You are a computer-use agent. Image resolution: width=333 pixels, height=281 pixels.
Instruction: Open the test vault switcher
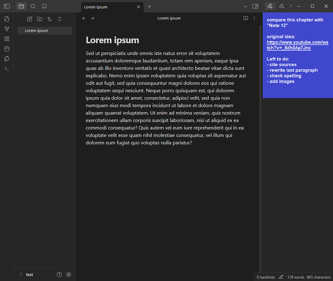(x=26, y=274)
